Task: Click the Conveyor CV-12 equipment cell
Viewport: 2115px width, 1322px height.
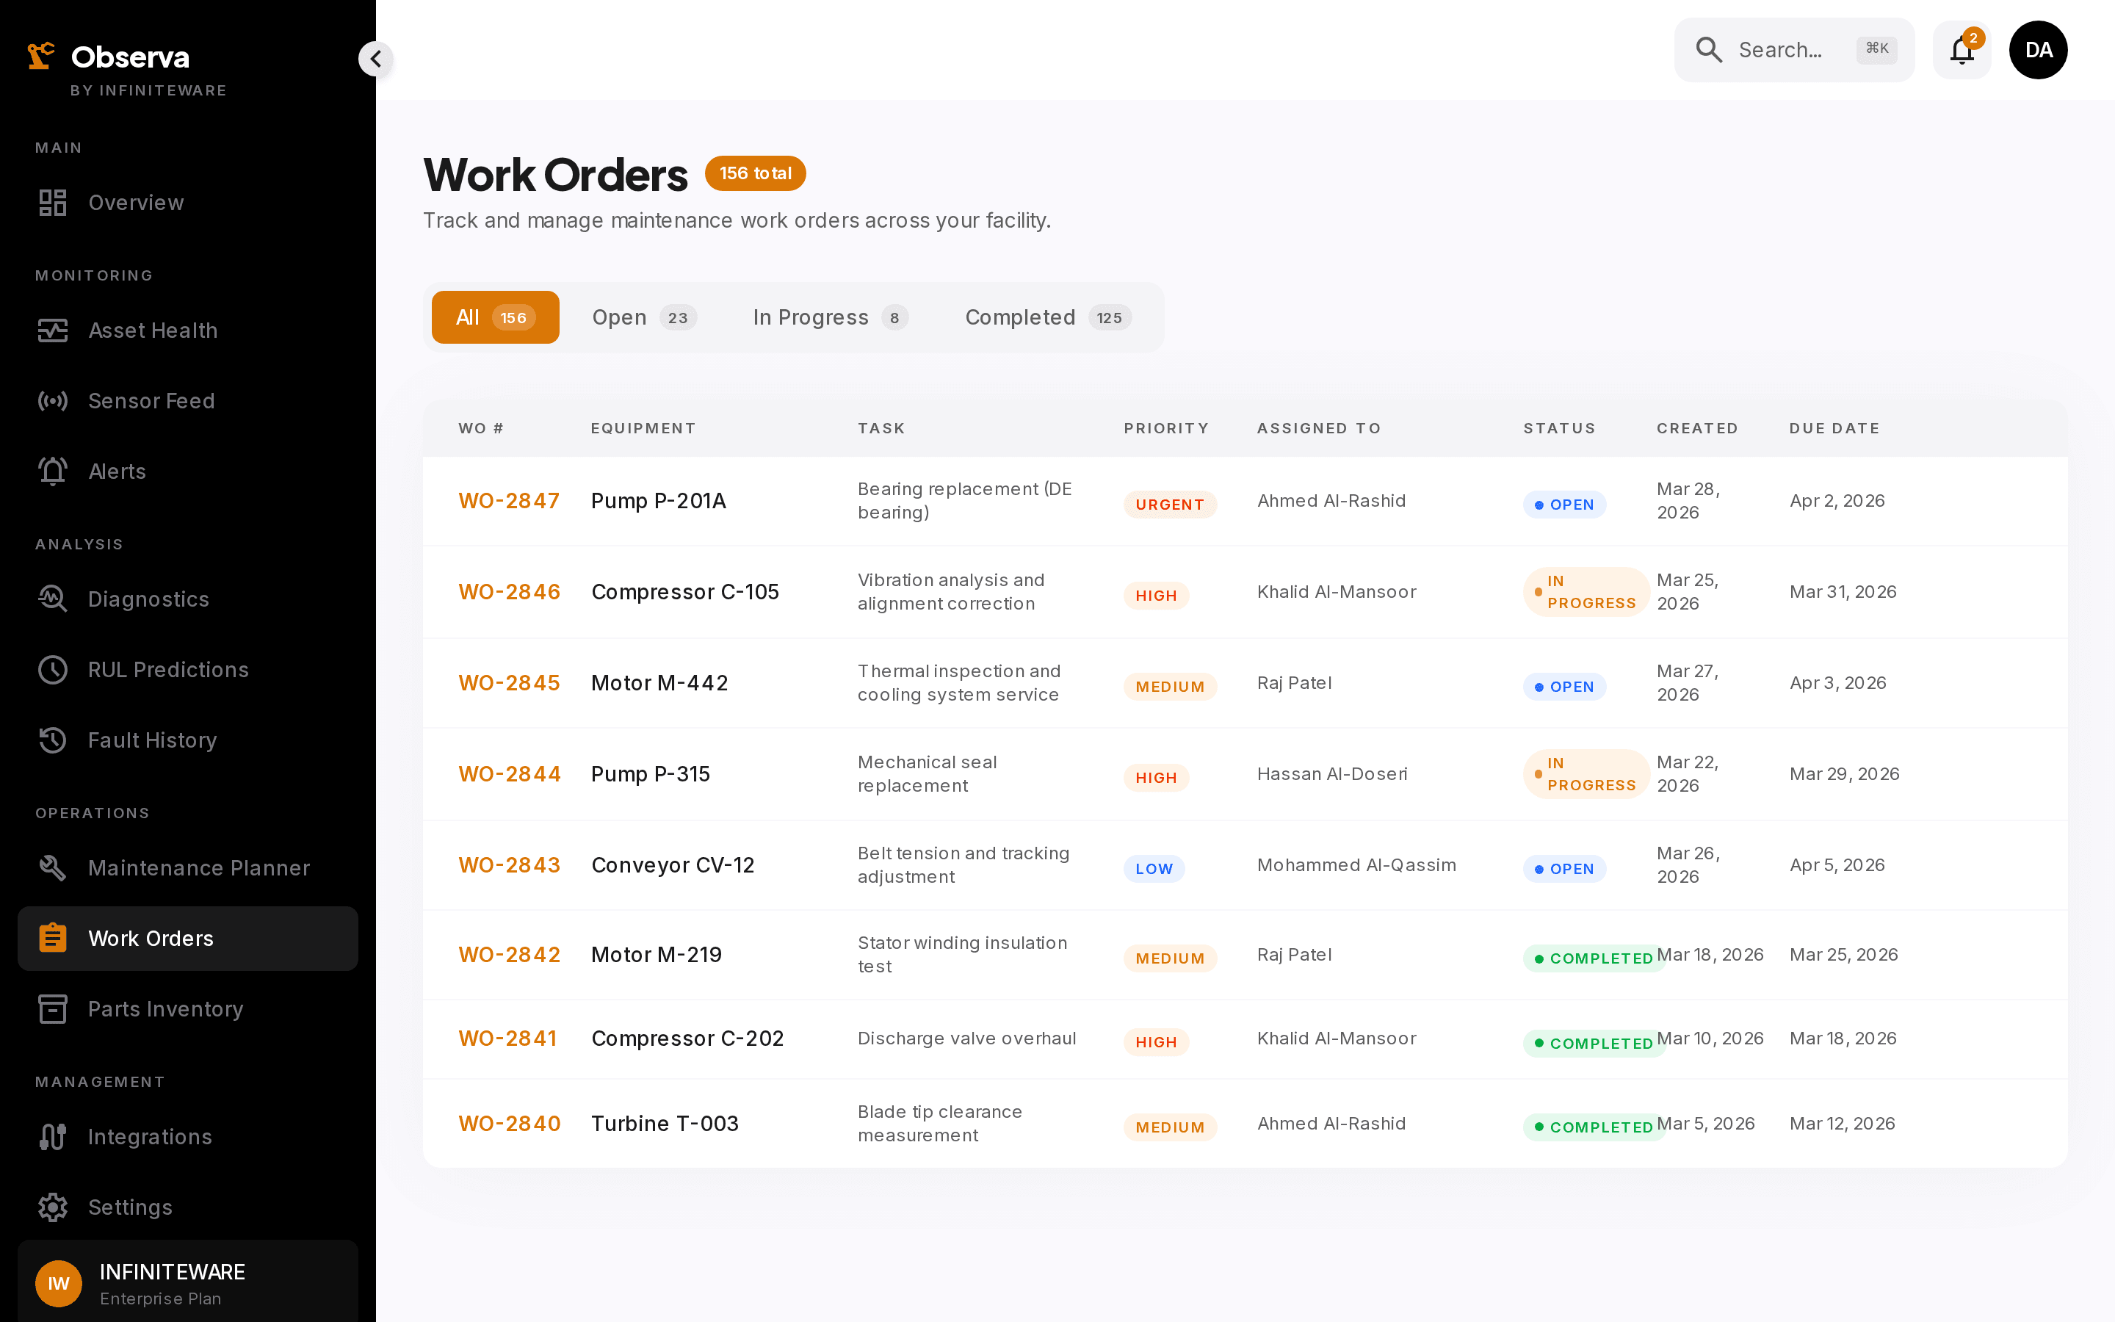Action: pos(672,864)
